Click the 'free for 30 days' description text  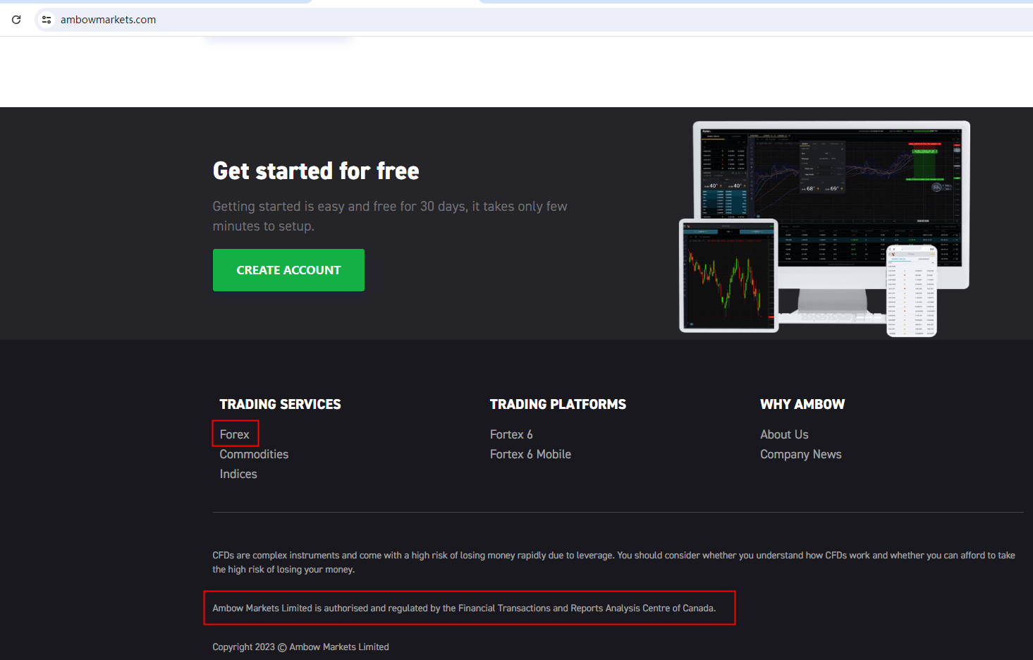point(390,216)
